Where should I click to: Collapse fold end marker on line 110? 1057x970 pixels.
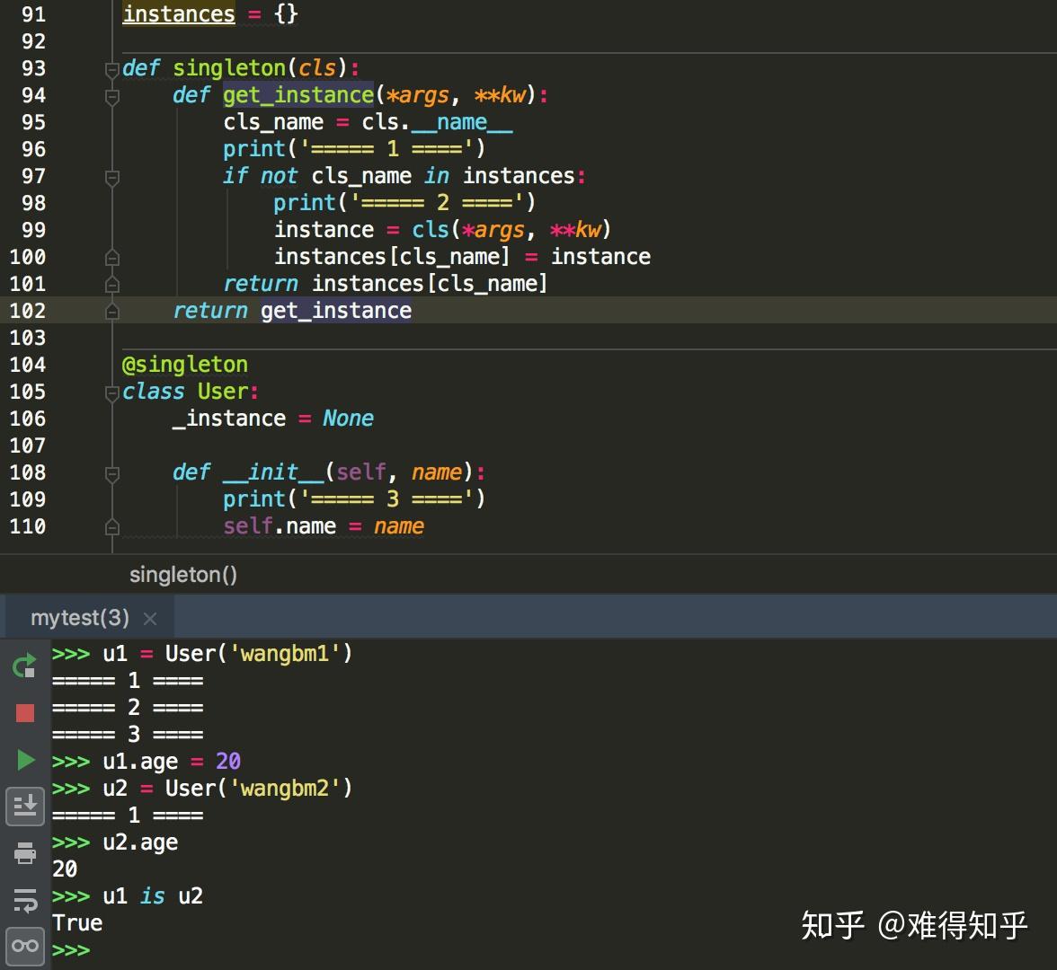(x=111, y=526)
